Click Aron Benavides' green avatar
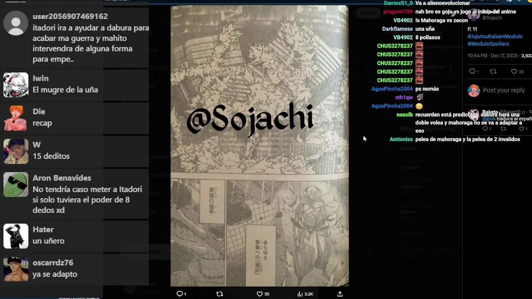Image resolution: width=532 pixels, height=299 pixels. coord(16,184)
